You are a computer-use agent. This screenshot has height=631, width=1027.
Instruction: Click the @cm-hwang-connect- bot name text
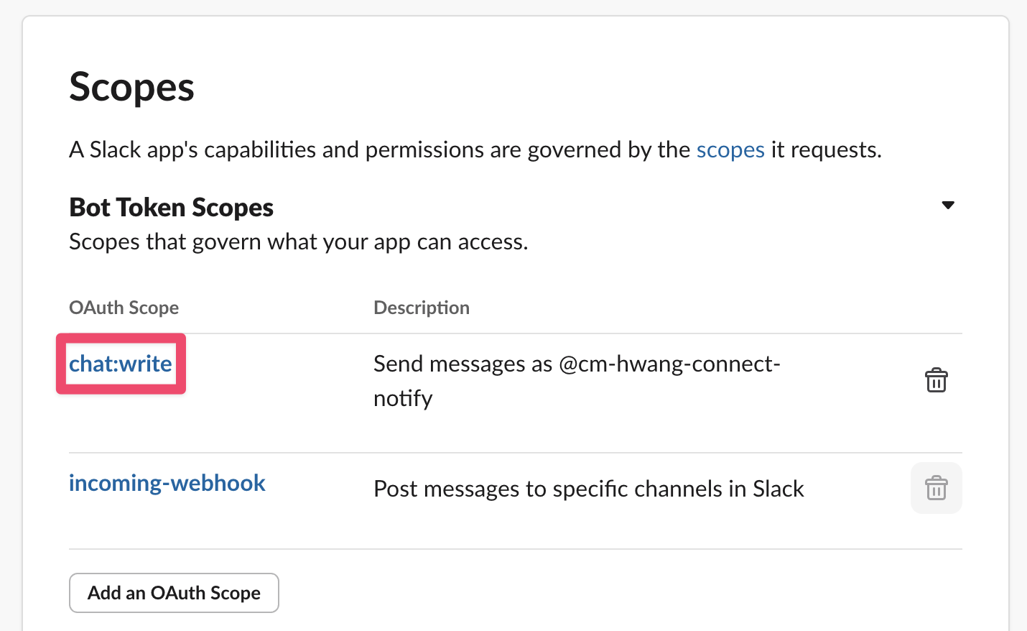(669, 364)
